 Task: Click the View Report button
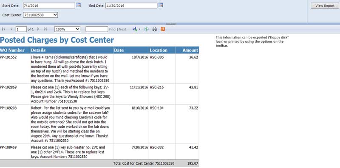(325, 6)
